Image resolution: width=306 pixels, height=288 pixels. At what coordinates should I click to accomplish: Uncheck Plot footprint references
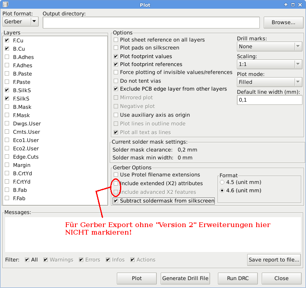116,64
